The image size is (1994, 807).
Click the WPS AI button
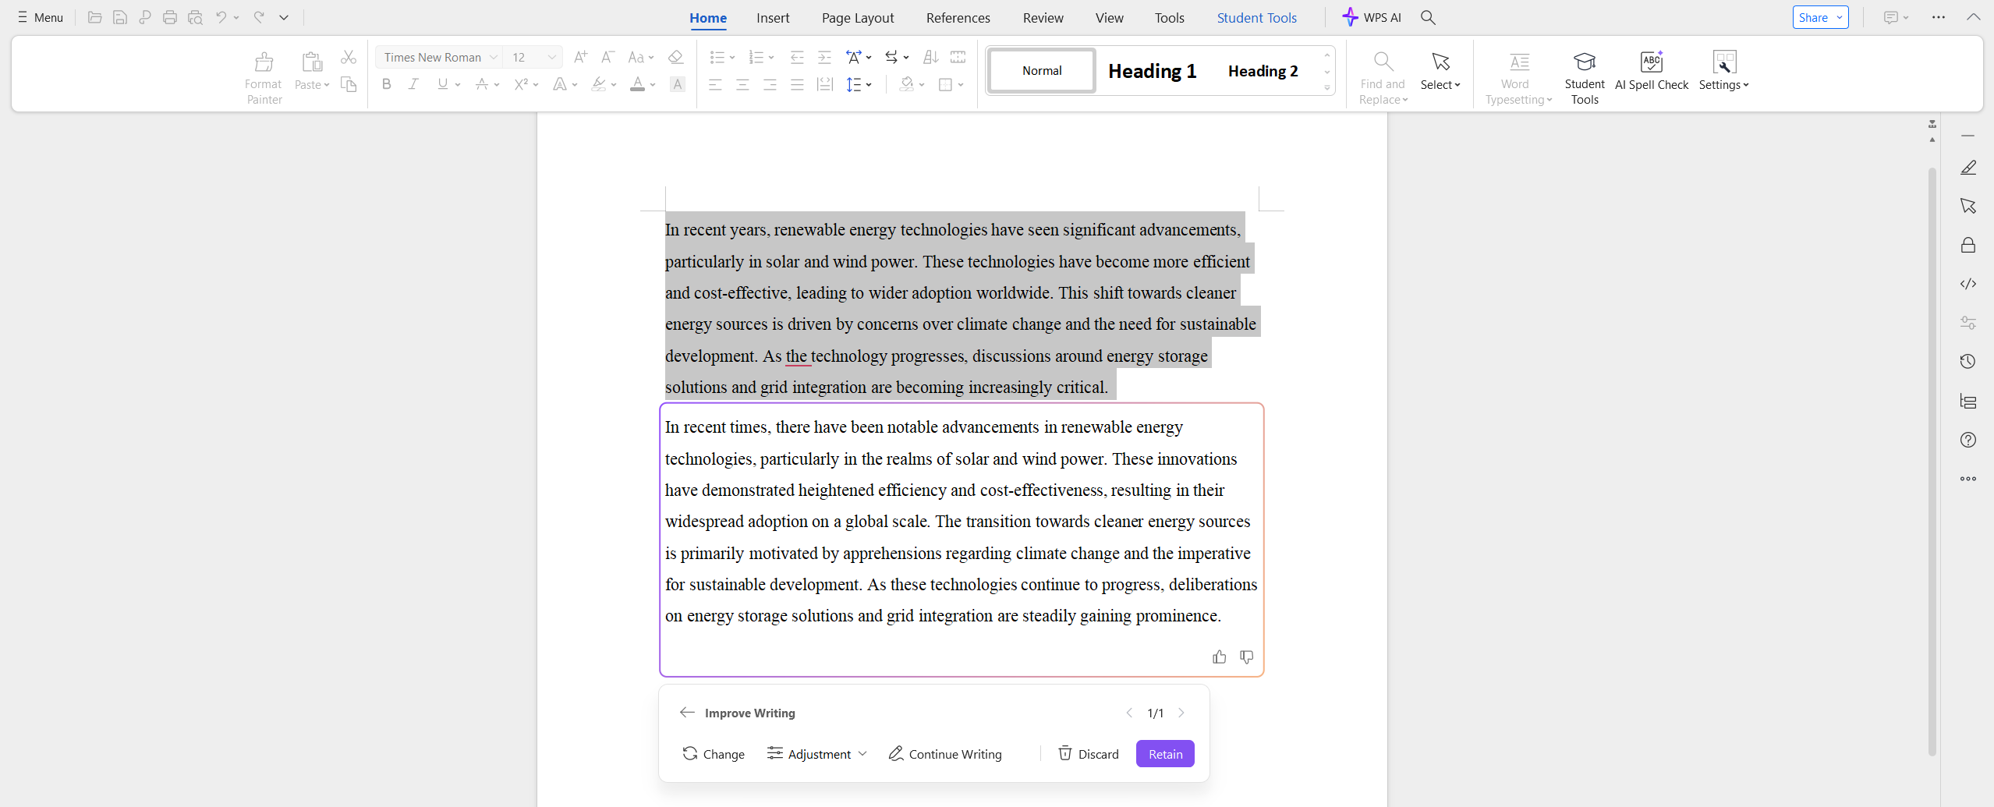(1372, 17)
